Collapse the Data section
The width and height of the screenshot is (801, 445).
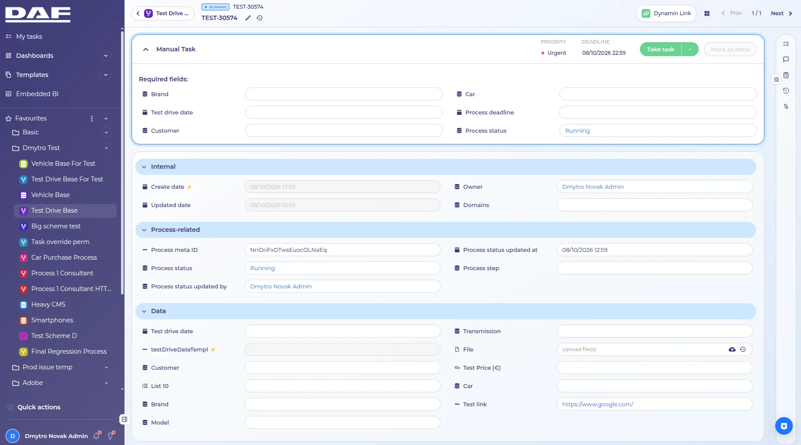pos(144,311)
